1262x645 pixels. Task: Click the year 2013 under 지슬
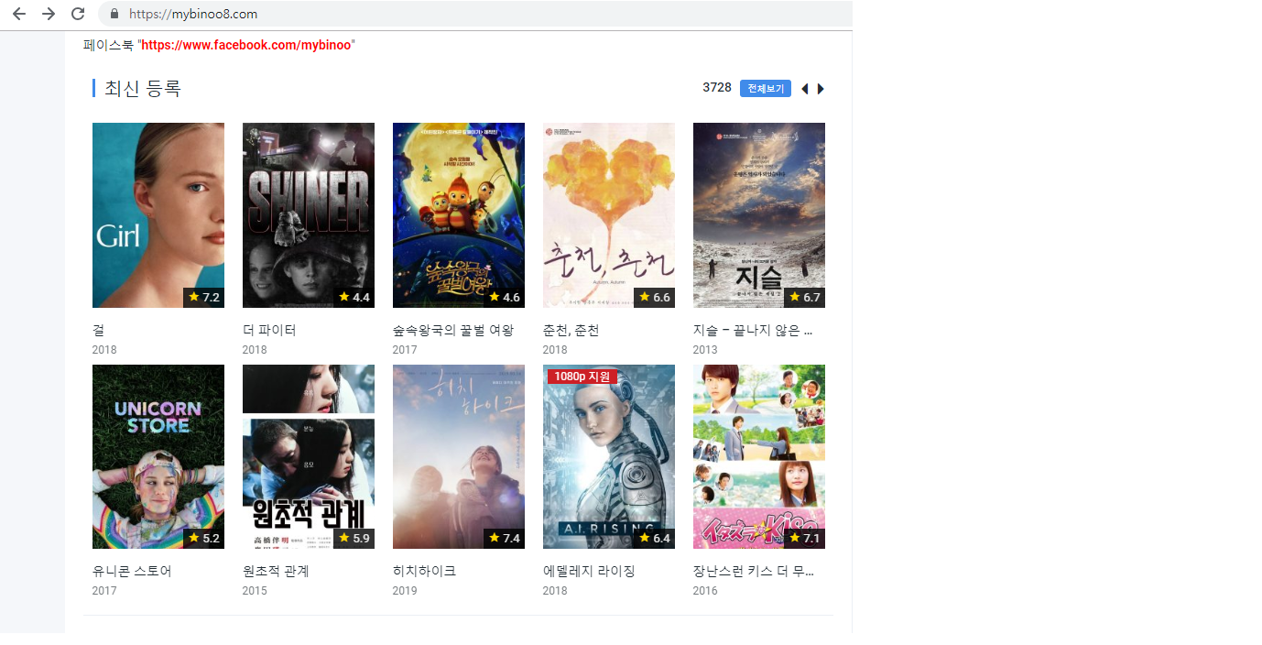click(705, 350)
